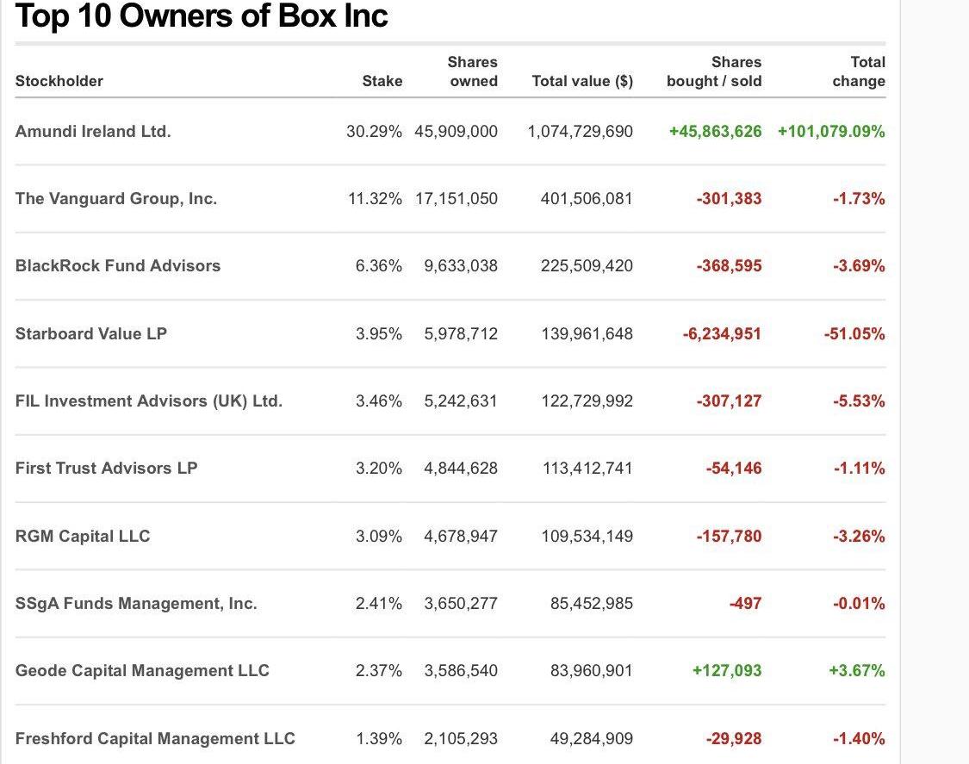This screenshot has height=764, width=969.
Task: Open Starboard Value LP stockholder link
Action: point(91,334)
